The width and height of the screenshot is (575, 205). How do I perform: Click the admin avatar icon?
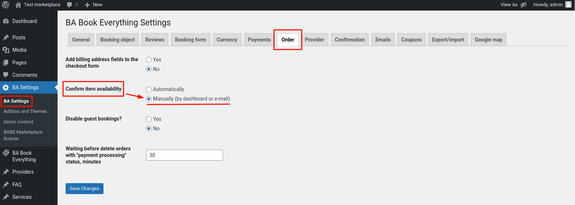[568, 4]
